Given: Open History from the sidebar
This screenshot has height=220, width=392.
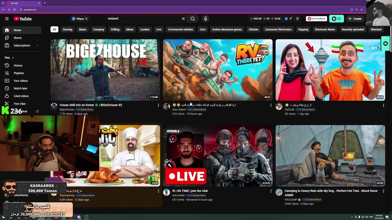Looking at the screenshot, I should pos(21,65).
